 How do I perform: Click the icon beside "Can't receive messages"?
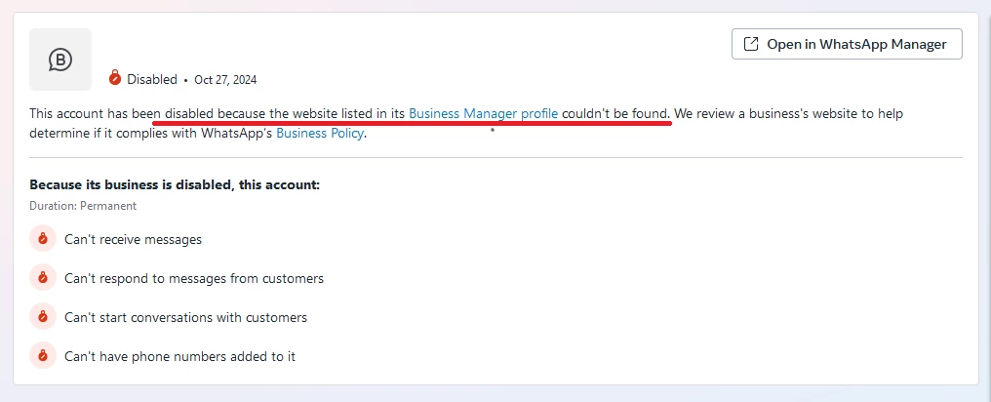tap(43, 238)
